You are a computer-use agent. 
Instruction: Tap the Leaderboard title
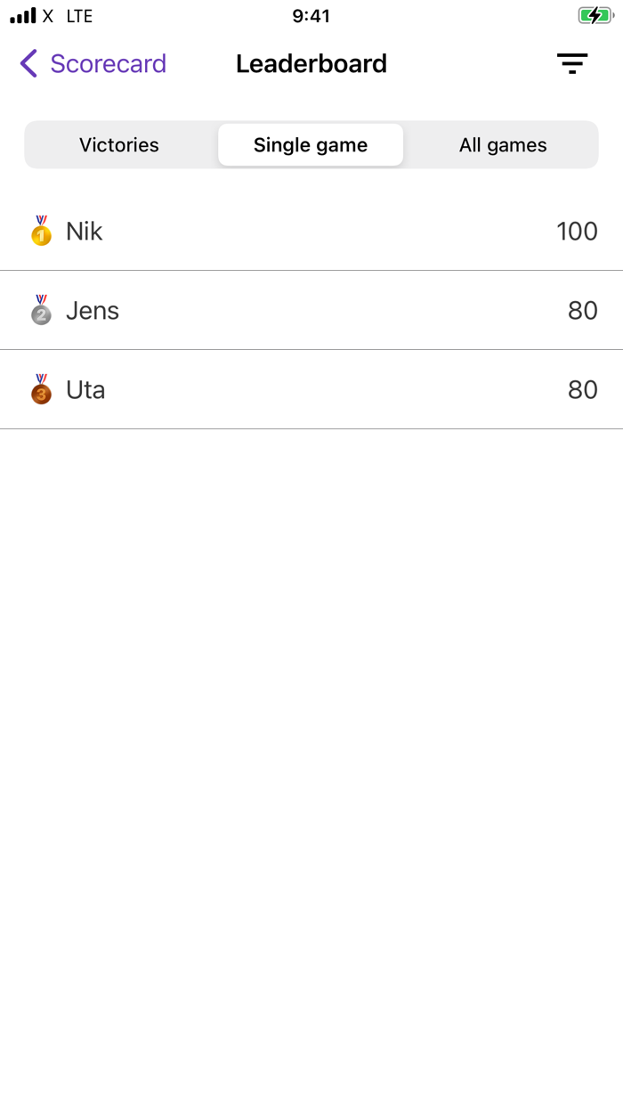311,63
